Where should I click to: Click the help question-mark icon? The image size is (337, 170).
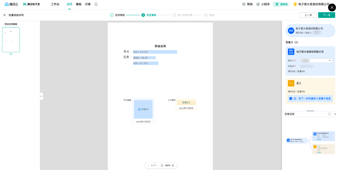point(244,4)
